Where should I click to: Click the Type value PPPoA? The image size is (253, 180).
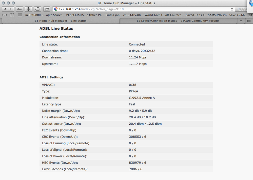(133, 91)
